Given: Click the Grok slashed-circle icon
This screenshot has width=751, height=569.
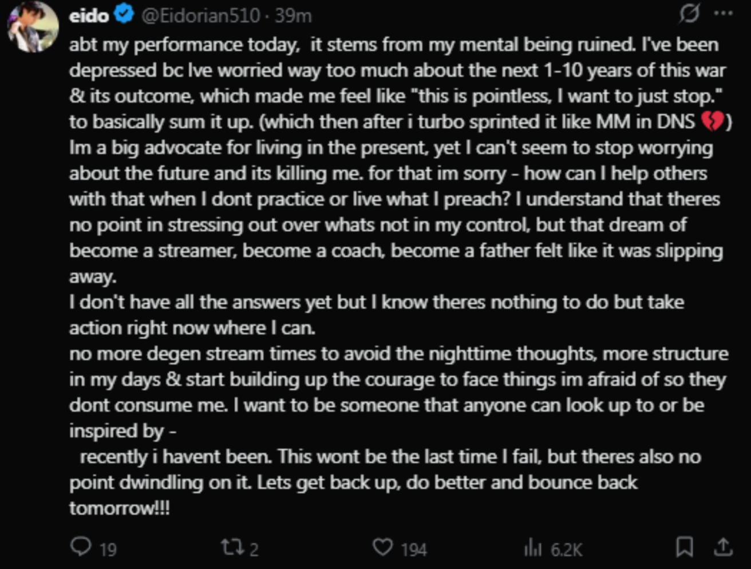Looking at the screenshot, I should pos(689,14).
